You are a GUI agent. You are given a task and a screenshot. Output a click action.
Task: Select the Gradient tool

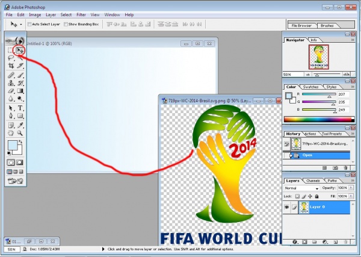(x=20, y=91)
